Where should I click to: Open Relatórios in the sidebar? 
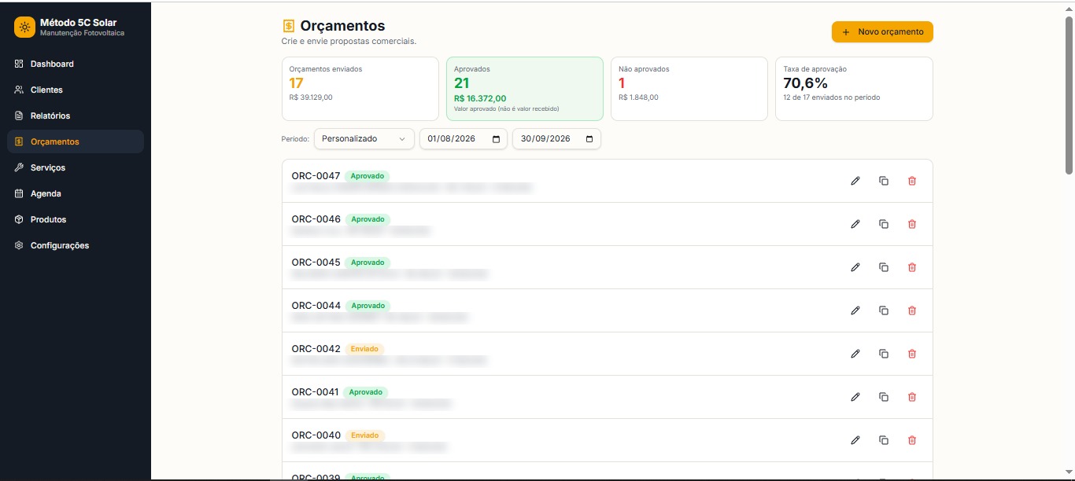pyautogui.click(x=76, y=116)
